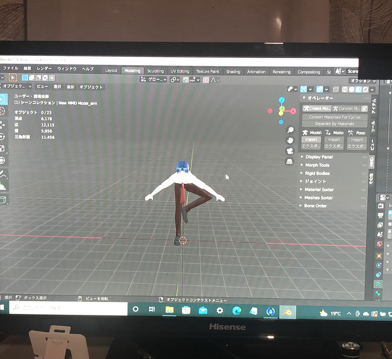Expand the Meshes Sorter section
Screen dimensions: 392x359
[x=318, y=198]
